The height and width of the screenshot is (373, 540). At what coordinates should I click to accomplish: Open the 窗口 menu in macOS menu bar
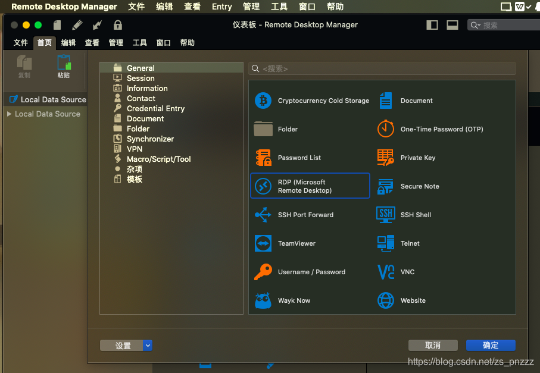(307, 7)
